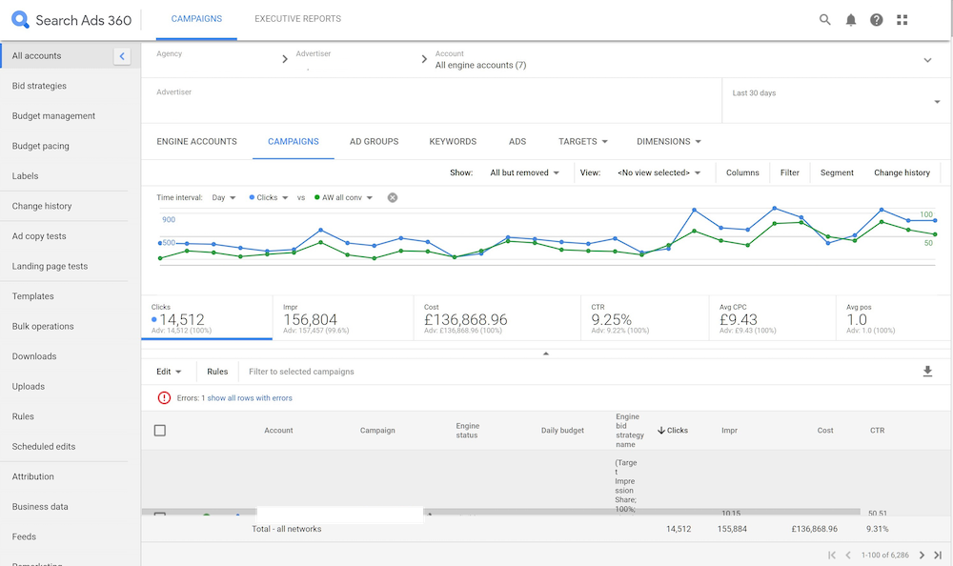Open Bulk operations in the sidebar
Viewport: 953px width, 566px height.
coord(43,327)
